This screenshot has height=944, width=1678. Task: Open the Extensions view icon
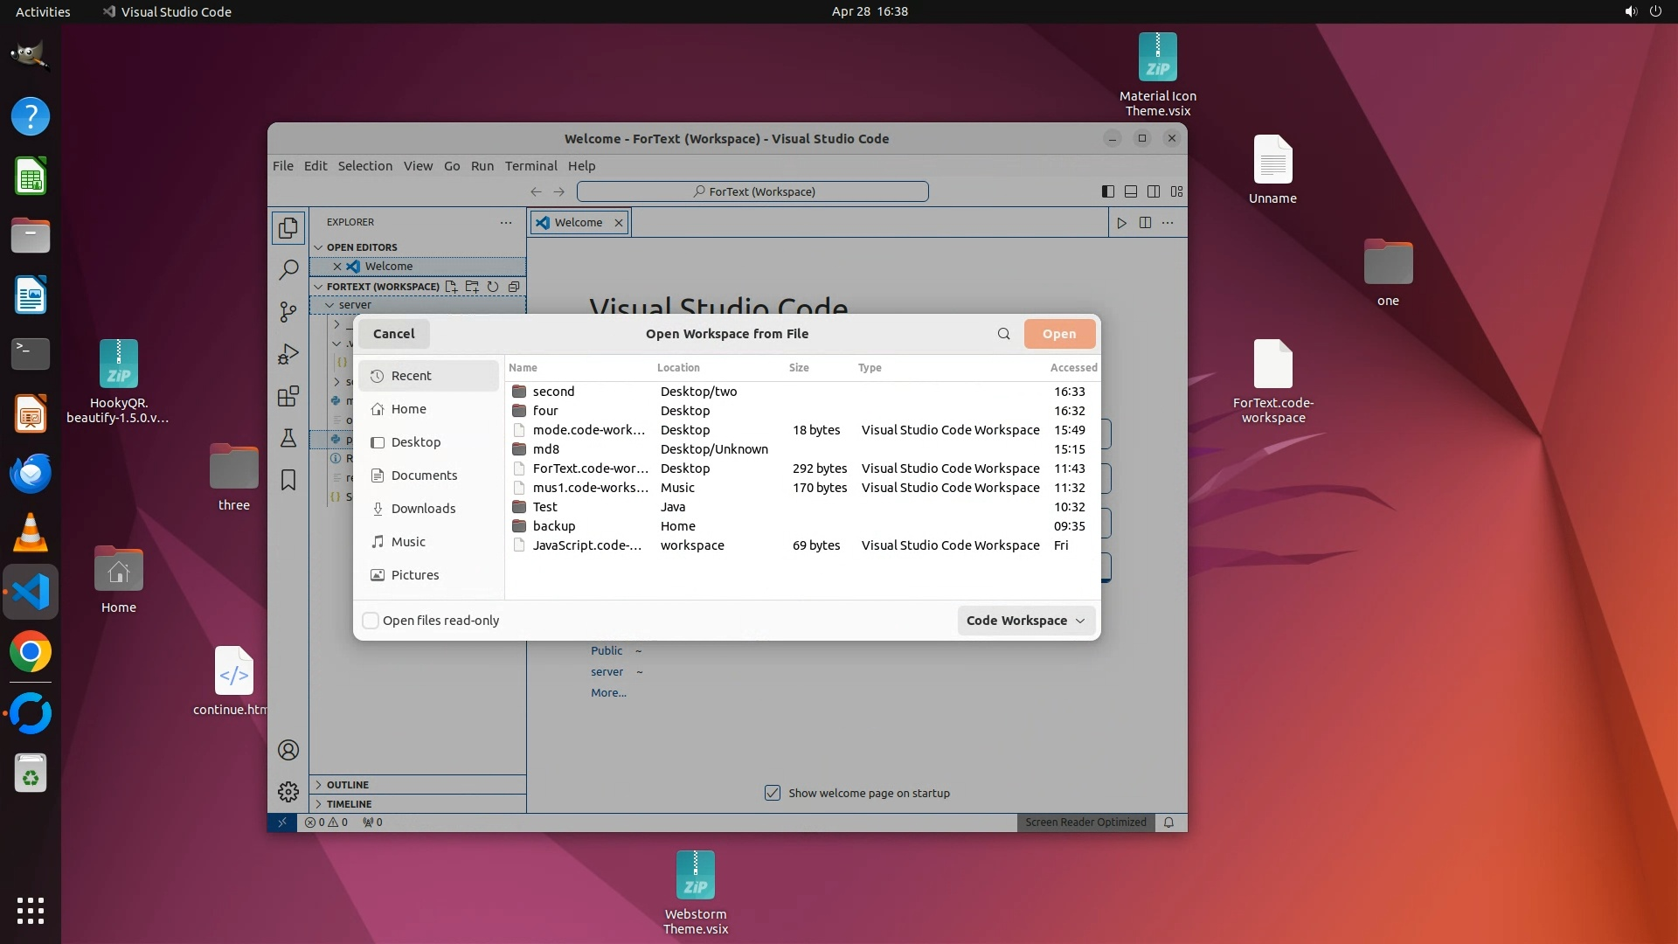pyautogui.click(x=288, y=396)
